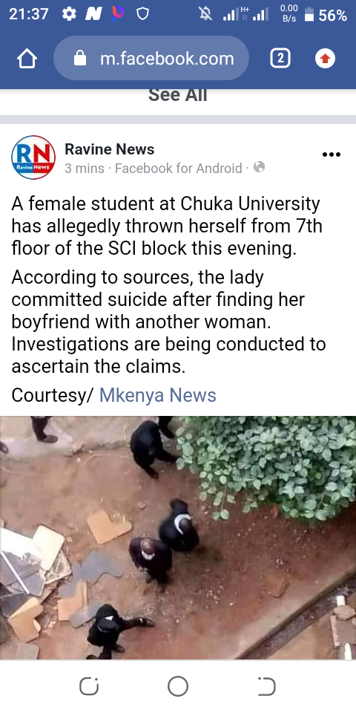Tap the circular home navigation button

tap(177, 686)
